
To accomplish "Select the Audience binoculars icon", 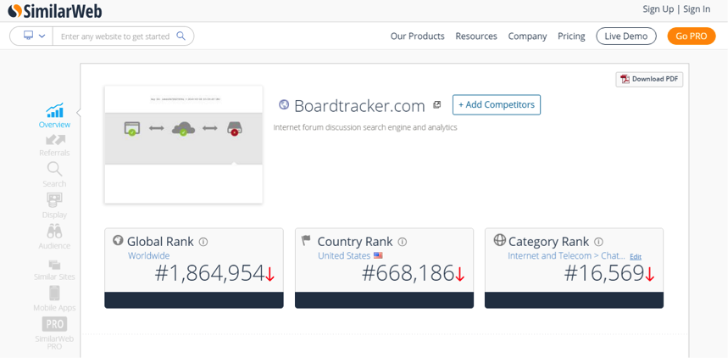I will (55, 231).
